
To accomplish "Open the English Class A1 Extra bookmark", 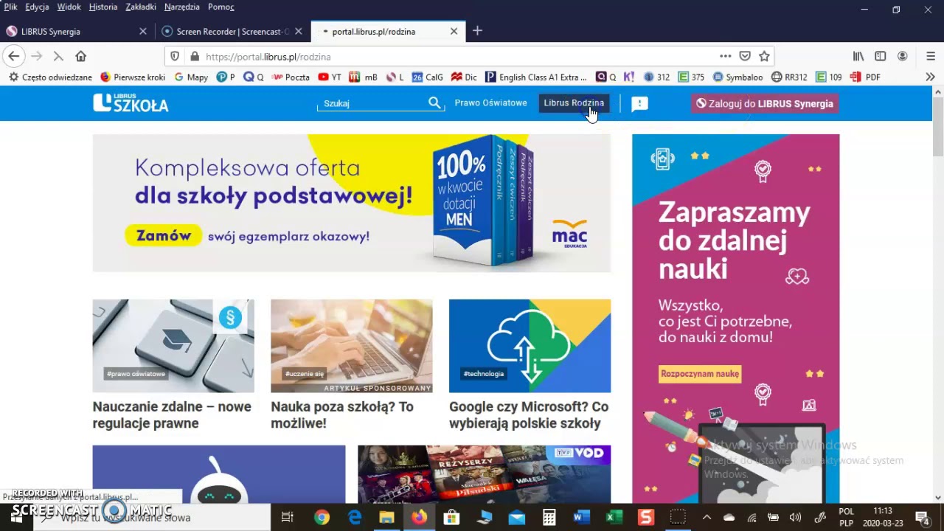I will [x=536, y=77].
